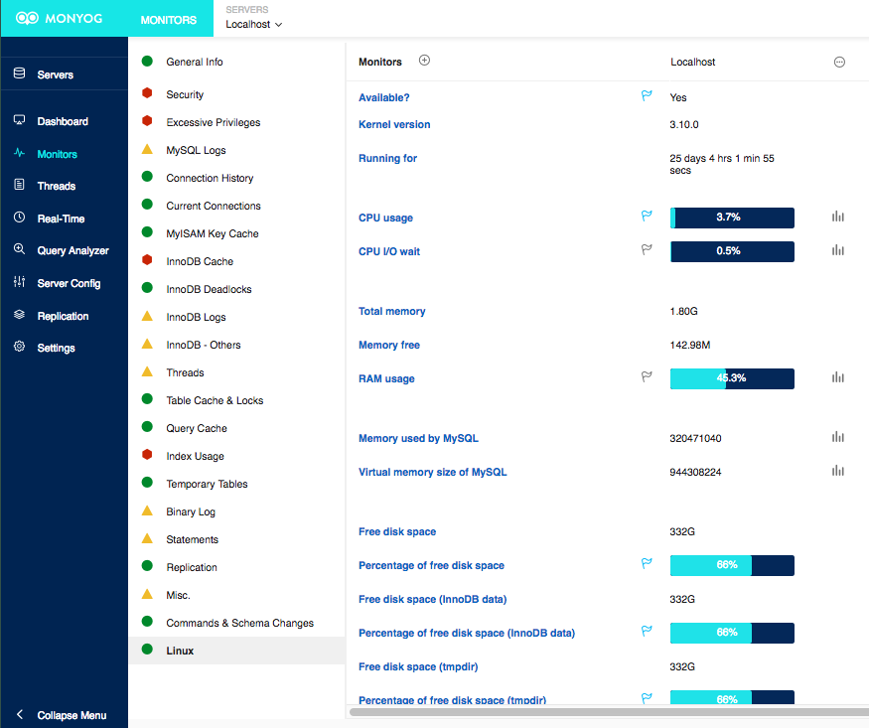Open the Running for monitor link
The height and width of the screenshot is (728, 869).
[x=387, y=158]
